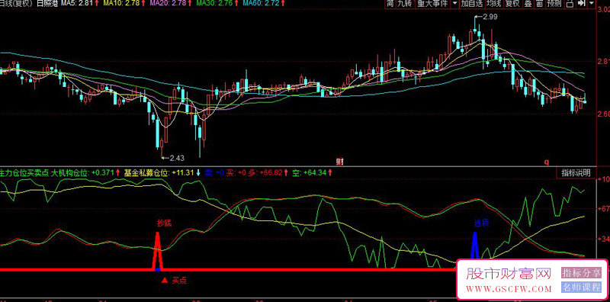Screen dimensions: 610x302
Task: Click the 叠 overlay icon
Action: [x=528, y=4]
